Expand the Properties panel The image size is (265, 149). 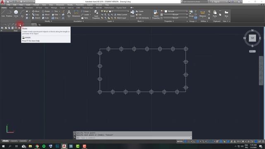tap(169, 21)
